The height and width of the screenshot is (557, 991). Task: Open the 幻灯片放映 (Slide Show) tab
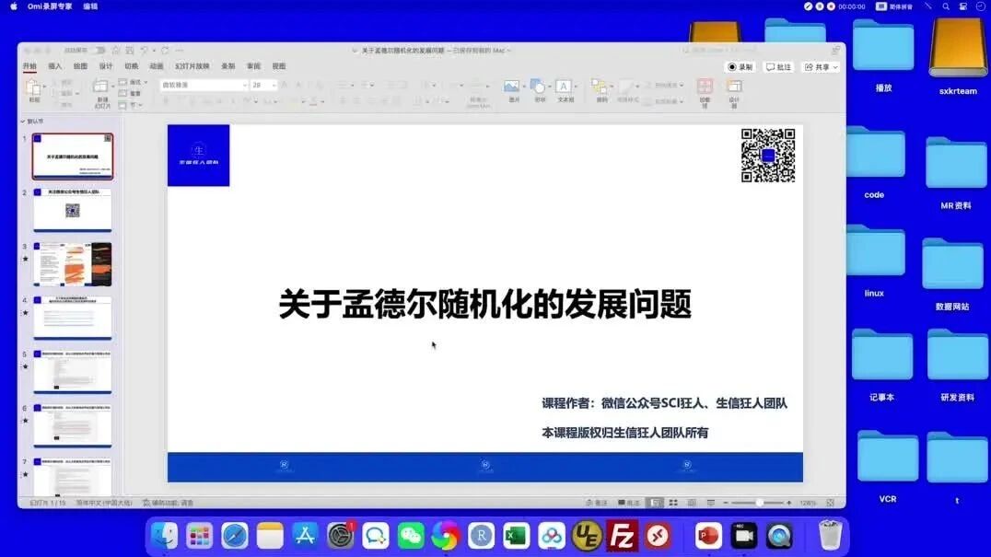click(x=192, y=66)
